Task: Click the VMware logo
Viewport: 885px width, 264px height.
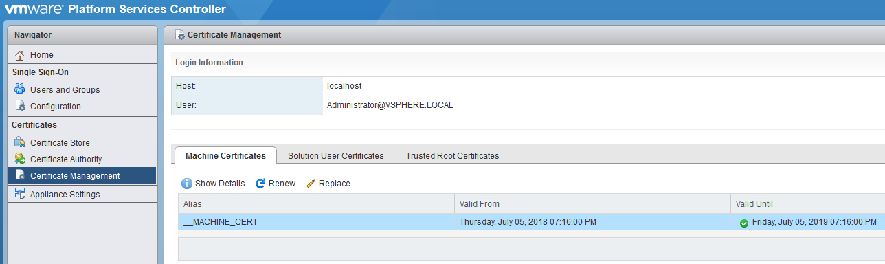Action: click(x=34, y=10)
